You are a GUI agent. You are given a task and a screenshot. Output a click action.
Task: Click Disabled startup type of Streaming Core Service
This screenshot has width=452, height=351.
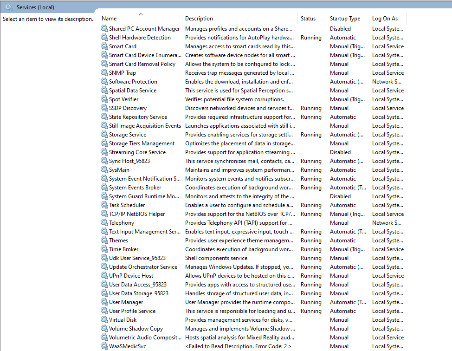pyautogui.click(x=340, y=152)
